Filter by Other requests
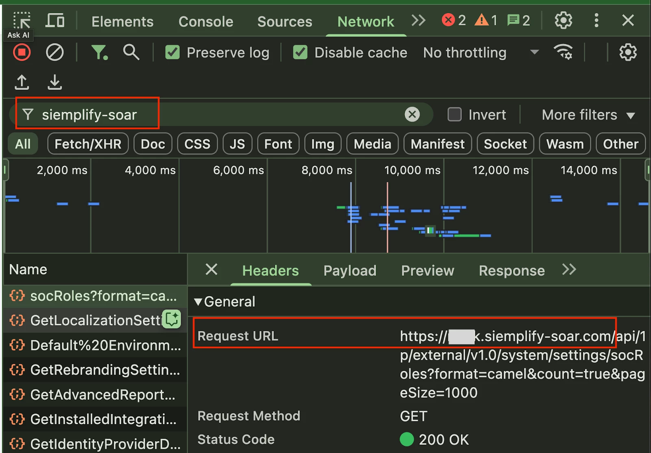 click(x=620, y=144)
